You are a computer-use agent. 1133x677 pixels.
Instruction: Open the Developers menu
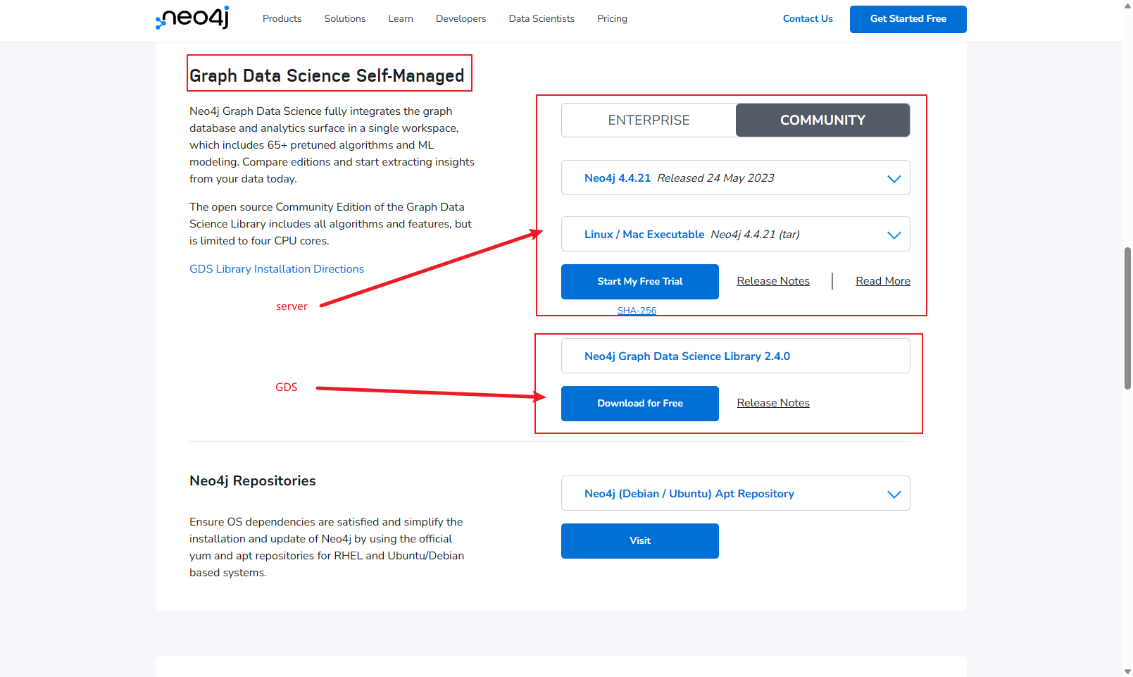[x=461, y=19]
